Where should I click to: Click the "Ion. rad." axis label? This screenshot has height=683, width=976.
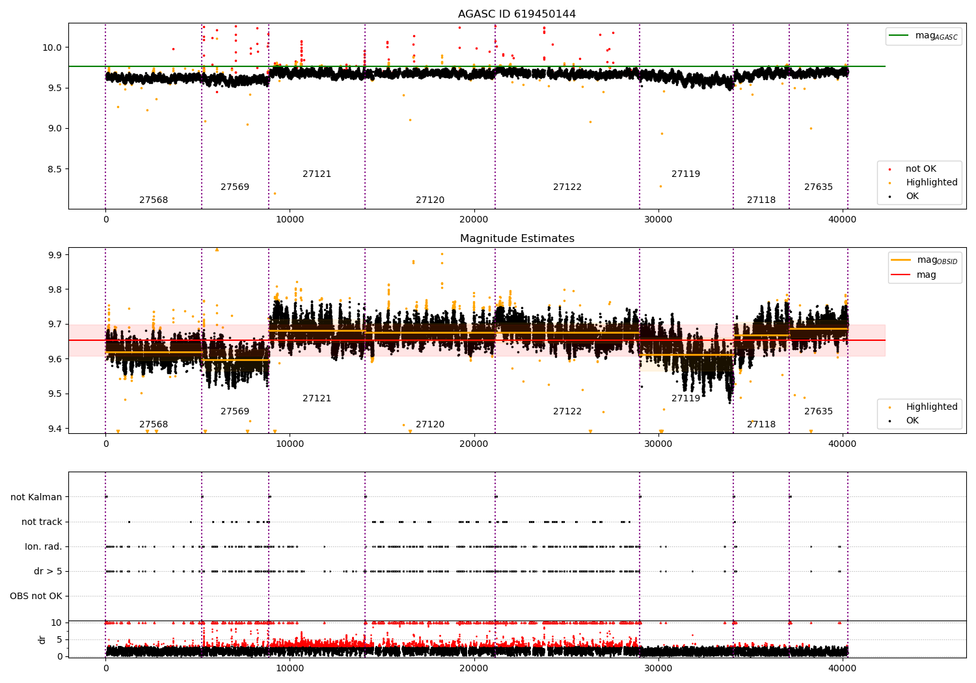tap(44, 546)
